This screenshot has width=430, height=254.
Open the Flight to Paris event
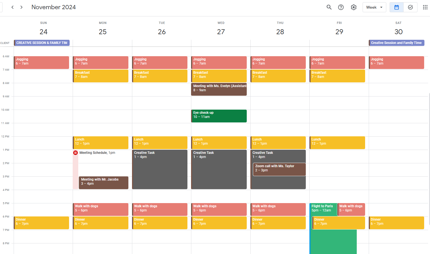pos(323,208)
